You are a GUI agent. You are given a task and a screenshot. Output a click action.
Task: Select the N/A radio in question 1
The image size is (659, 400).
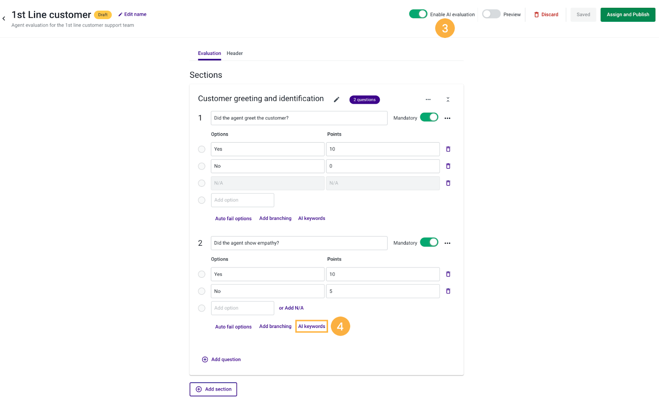pyautogui.click(x=201, y=183)
